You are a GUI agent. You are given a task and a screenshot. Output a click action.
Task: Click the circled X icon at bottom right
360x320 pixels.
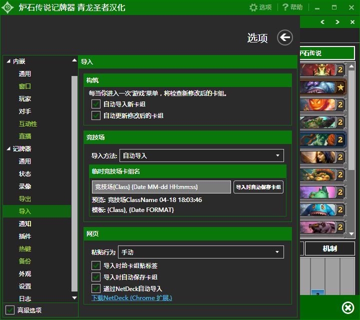point(348,307)
